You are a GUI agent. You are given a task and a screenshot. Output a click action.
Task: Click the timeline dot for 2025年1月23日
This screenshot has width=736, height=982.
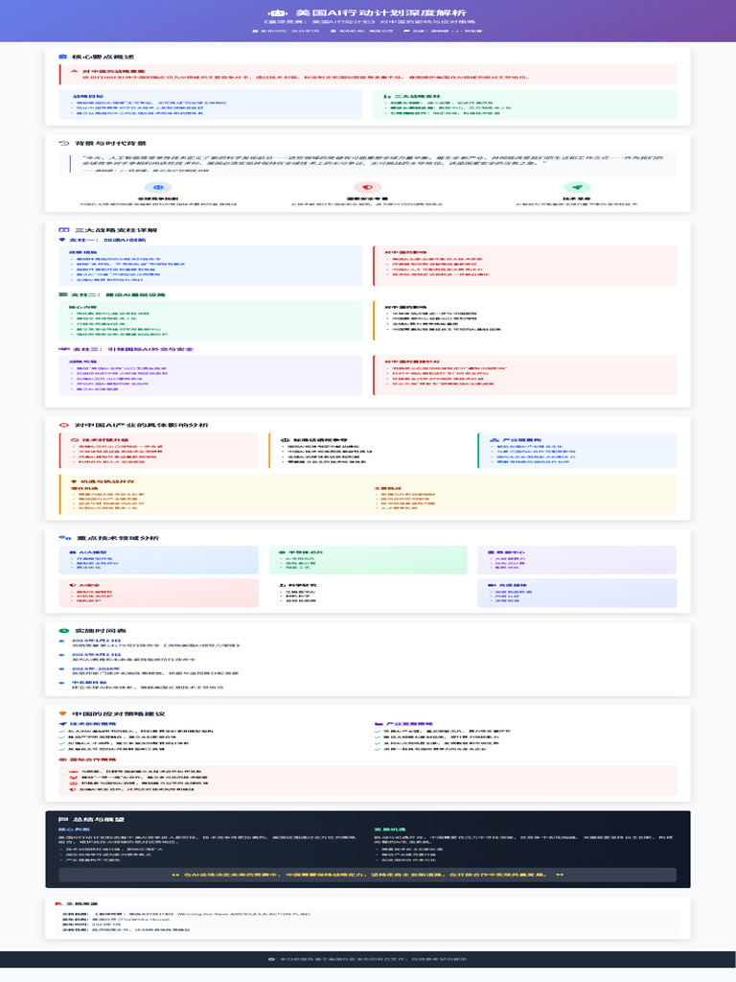61,641
